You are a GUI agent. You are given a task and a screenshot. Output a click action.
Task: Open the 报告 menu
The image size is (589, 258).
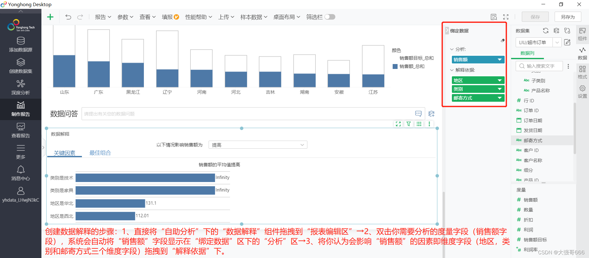(x=103, y=17)
